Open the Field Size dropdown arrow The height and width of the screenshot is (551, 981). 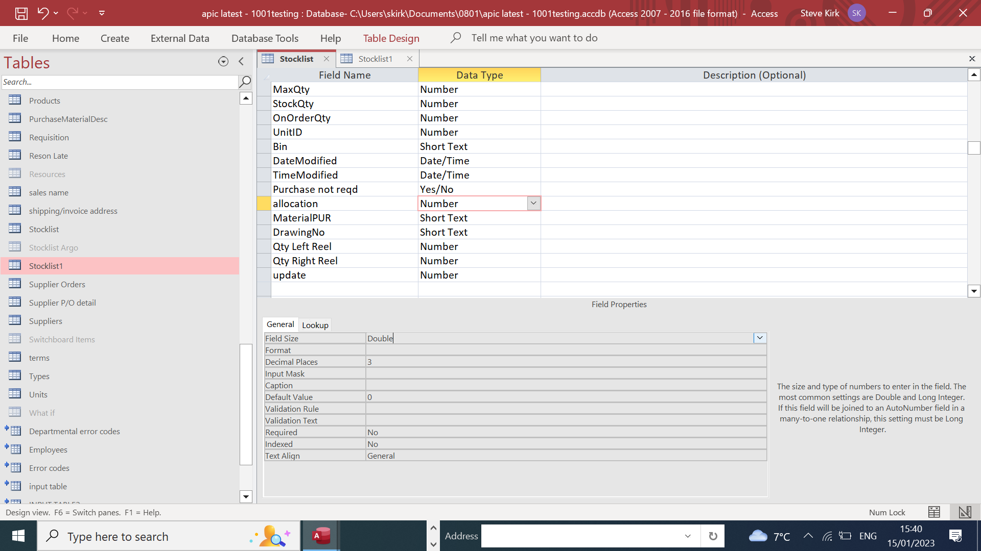click(x=760, y=338)
